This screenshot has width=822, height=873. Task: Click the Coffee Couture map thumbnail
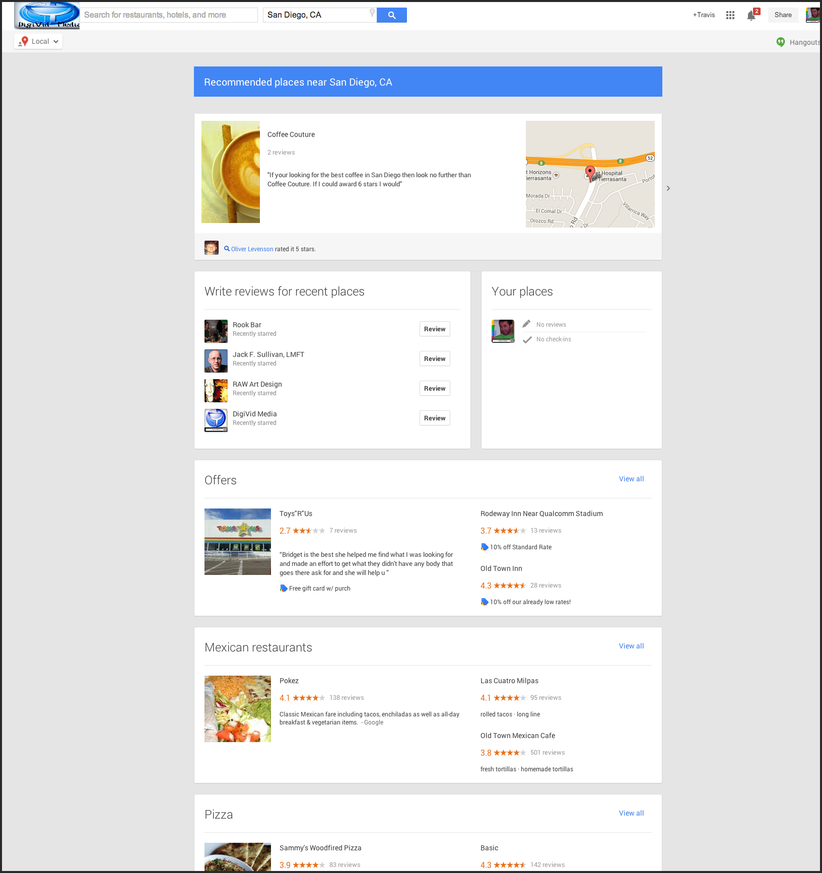(590, 174)
